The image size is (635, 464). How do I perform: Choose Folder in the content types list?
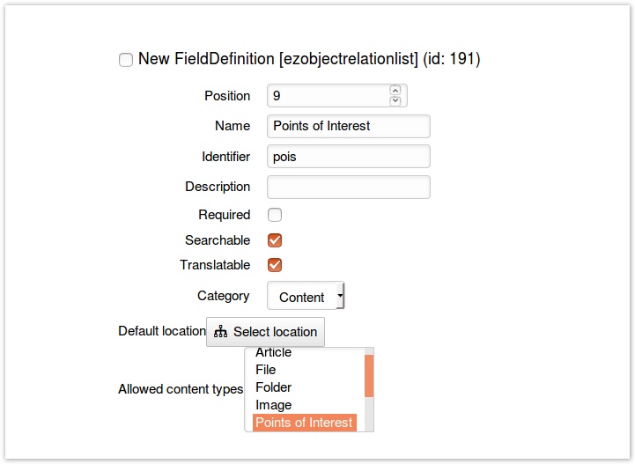[274, 387]
